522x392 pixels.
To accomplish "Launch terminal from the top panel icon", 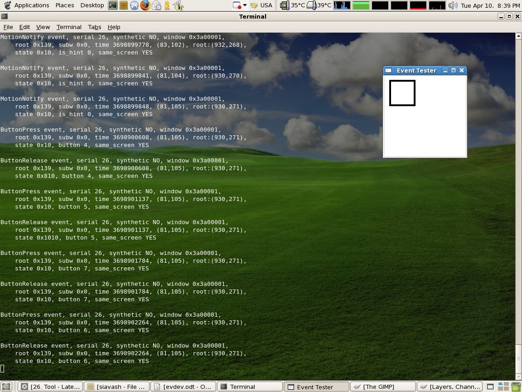I will (x=113, y=5).
